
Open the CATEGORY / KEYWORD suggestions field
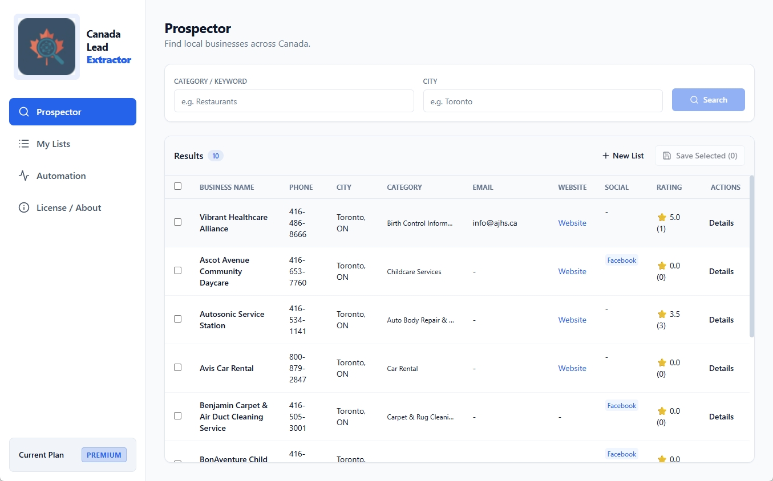tap(293, 101)
